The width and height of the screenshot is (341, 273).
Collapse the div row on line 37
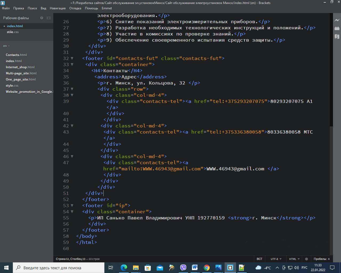point(72,89)
